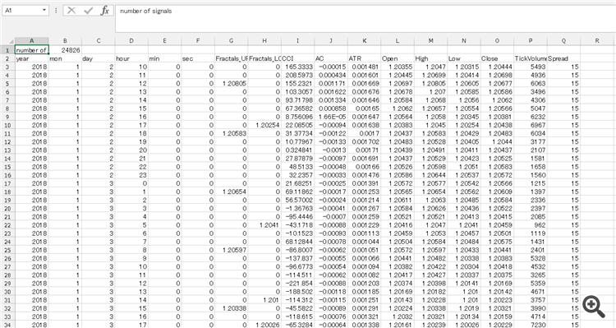
Task: Click the 'Fractals_UP' header cell
Action: coord(231,58)
